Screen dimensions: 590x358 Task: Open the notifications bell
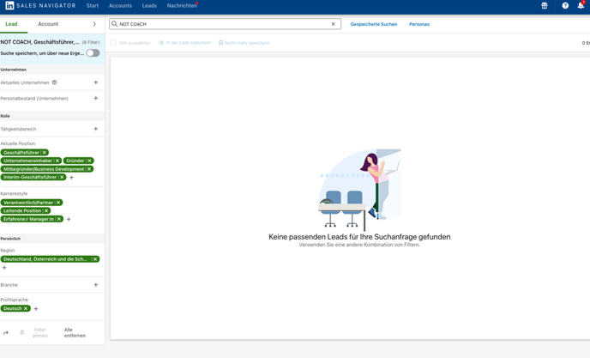coord(581,6)
